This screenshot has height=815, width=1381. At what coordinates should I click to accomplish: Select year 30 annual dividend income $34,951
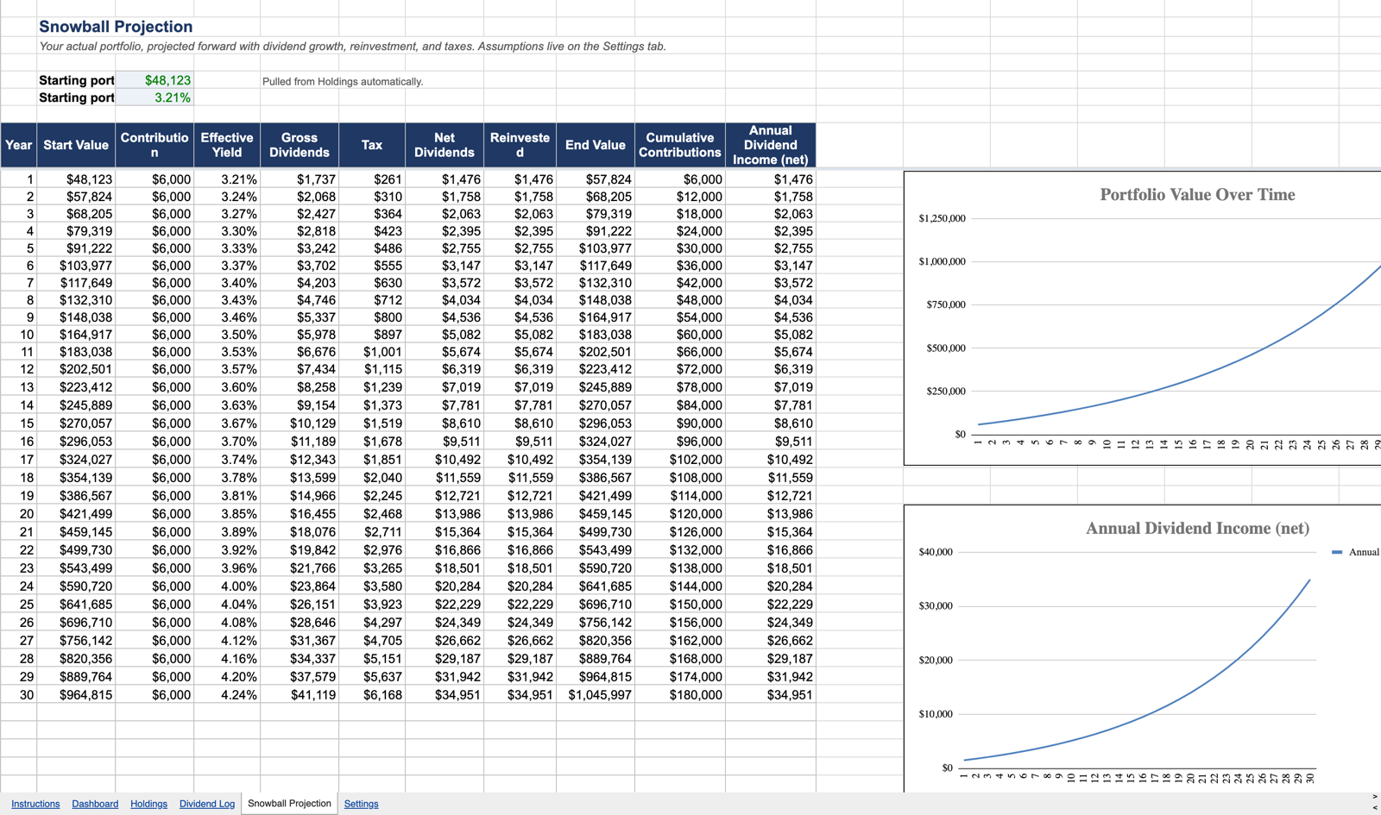[x=771, y=694]
